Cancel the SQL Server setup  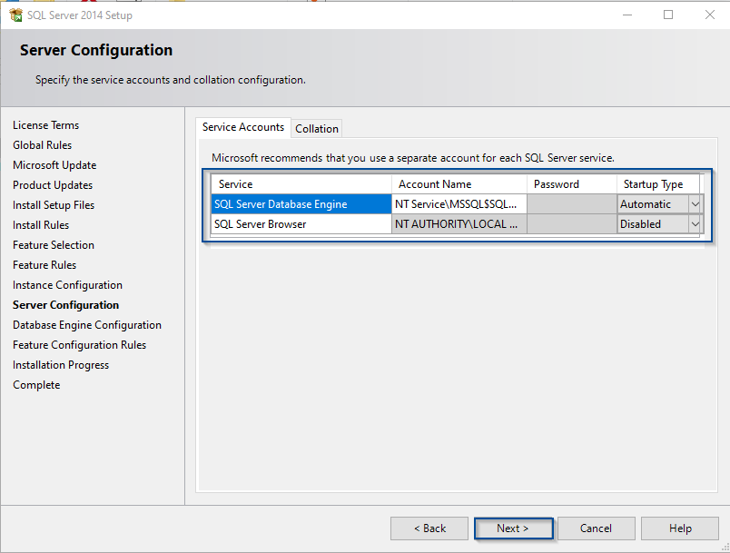pyautogui.click(x=596, y=528)
